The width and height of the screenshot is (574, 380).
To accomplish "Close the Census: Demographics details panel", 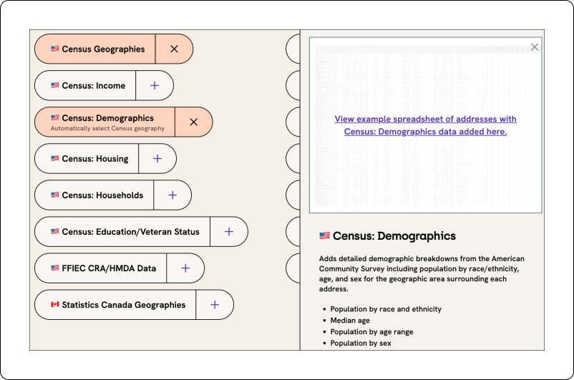I will click(x=535, y=47).
